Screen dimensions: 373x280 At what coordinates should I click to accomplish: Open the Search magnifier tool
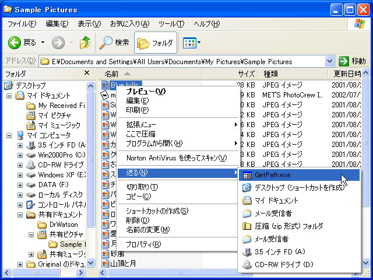click(x=114, y=43)
